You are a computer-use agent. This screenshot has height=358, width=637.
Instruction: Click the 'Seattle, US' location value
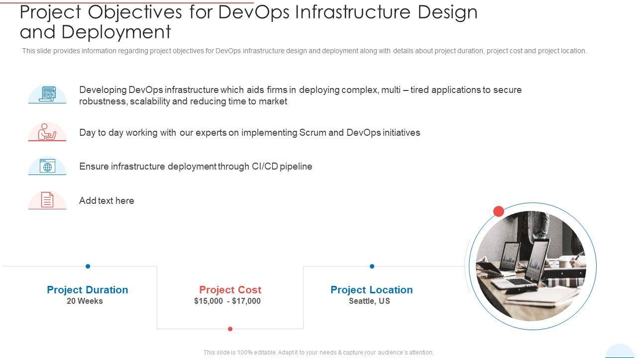point(369,301)
